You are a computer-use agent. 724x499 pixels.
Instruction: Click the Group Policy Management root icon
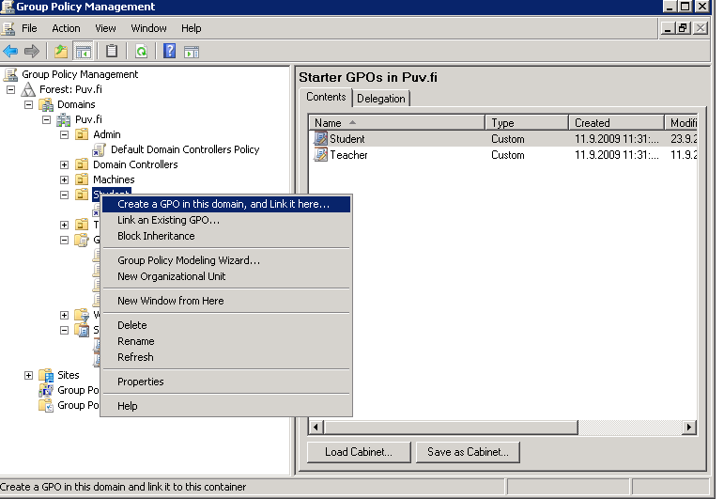10,74
